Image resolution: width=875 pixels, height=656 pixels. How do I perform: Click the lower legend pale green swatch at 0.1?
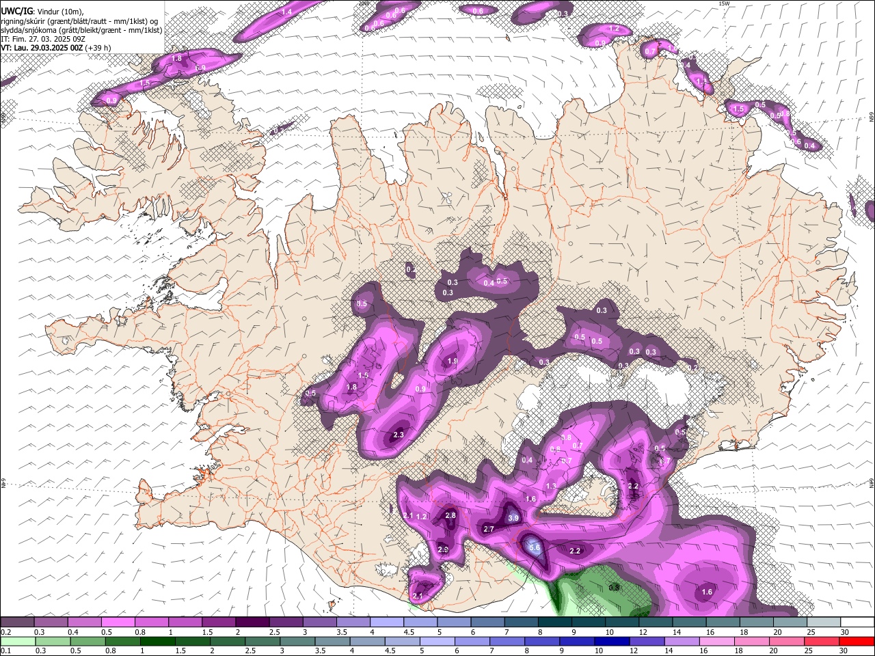(x=17, y=641)
